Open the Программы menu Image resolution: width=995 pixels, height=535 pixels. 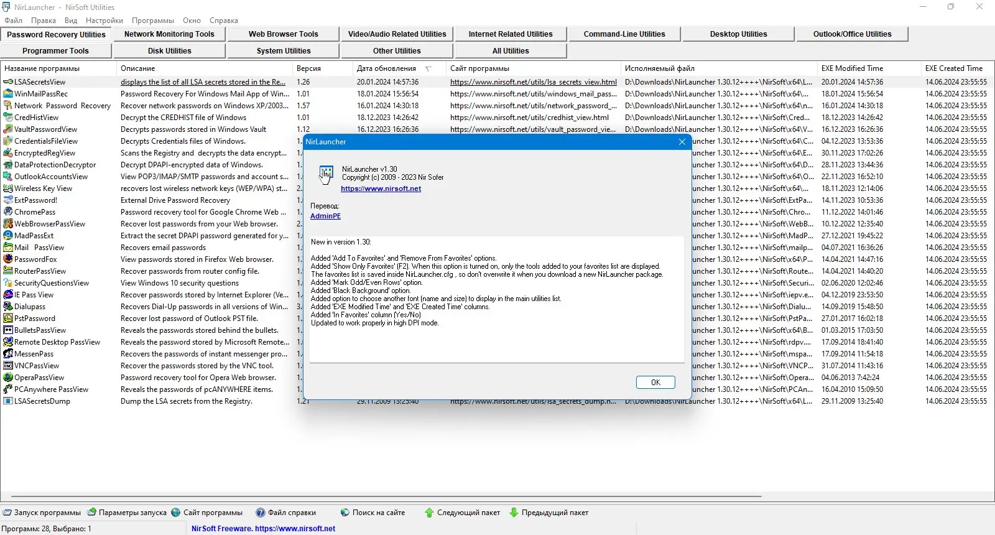pos(153,21)
